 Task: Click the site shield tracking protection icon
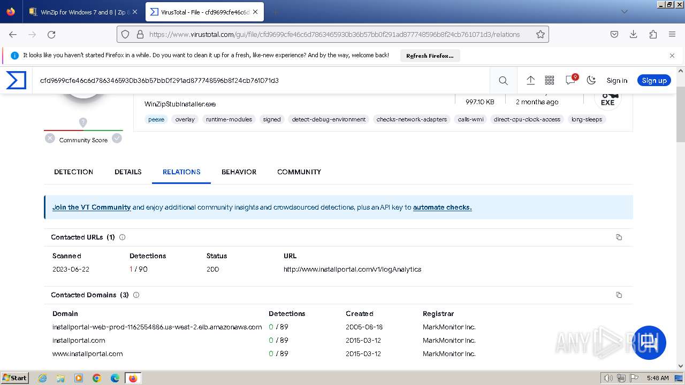(125, 34)
